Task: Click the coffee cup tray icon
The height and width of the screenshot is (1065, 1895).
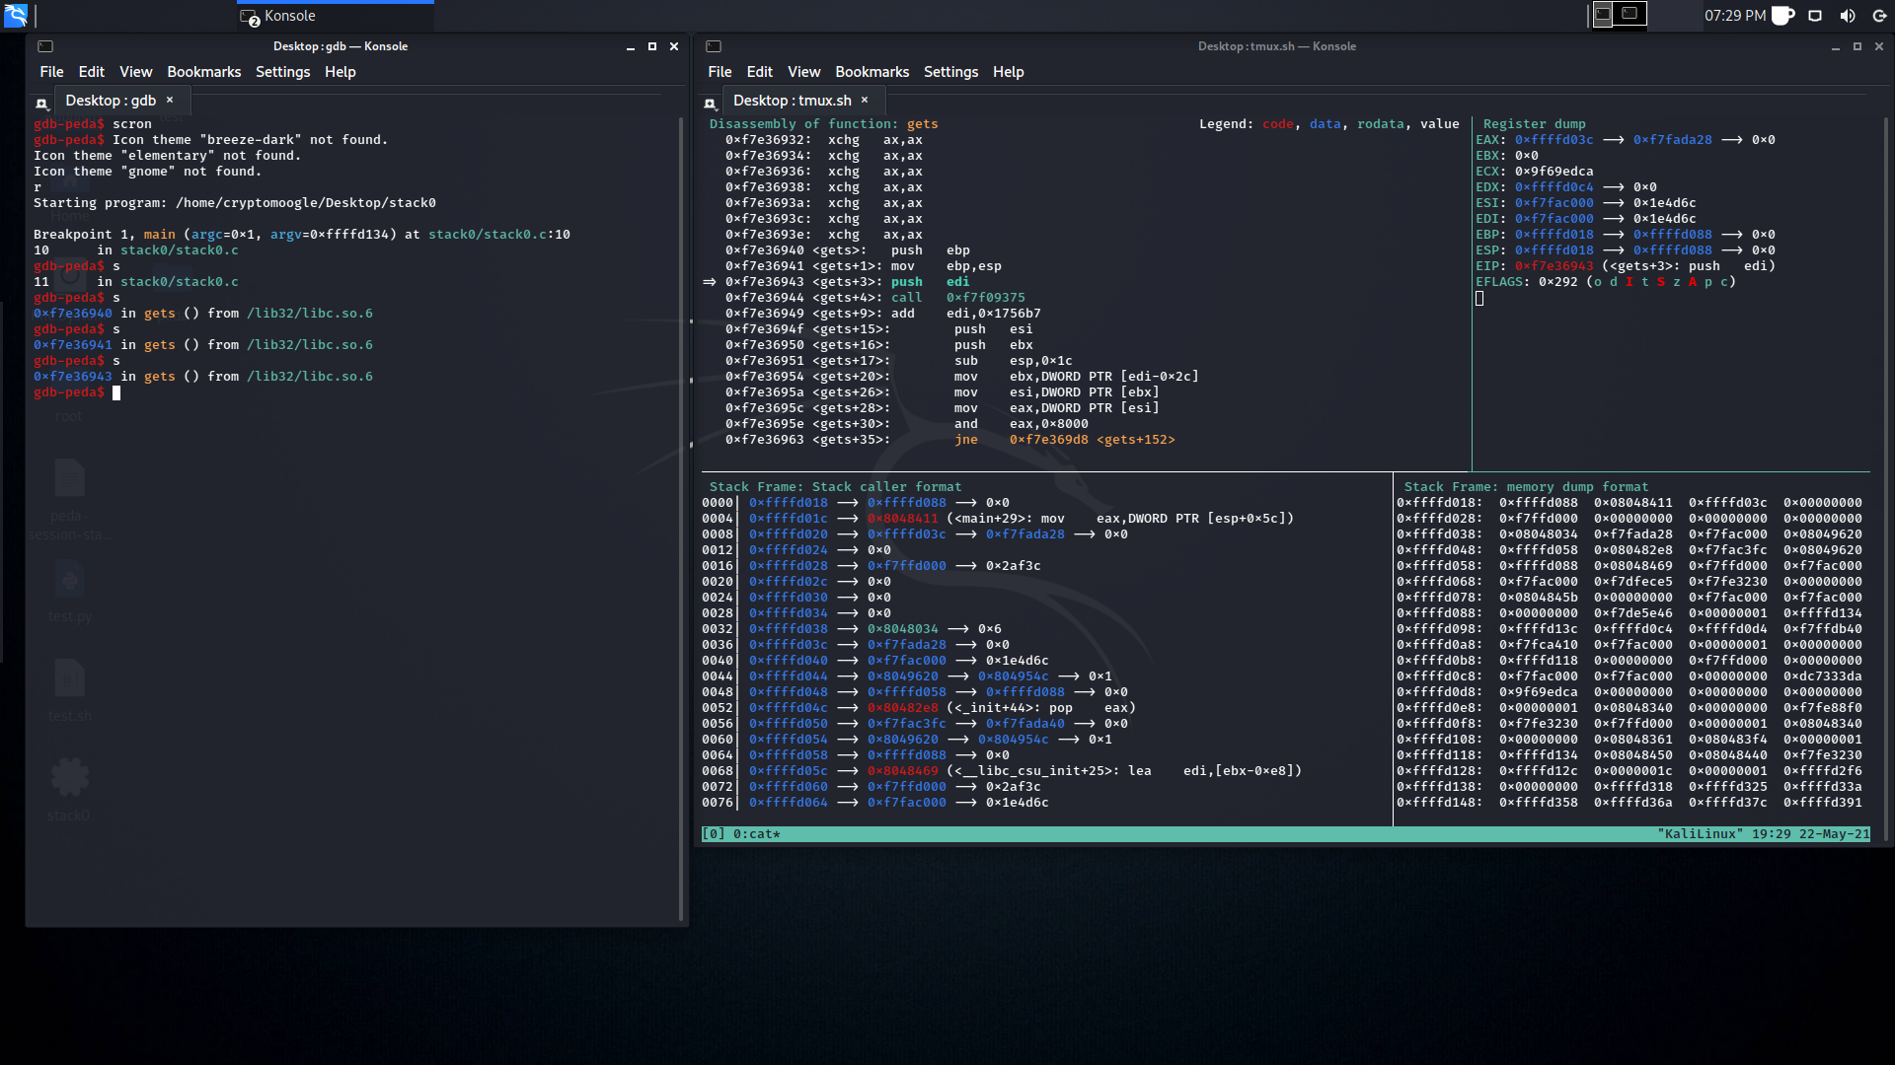Action: [x=1782, y=16]
